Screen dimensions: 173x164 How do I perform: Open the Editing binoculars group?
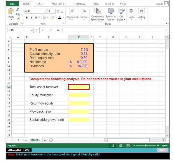(142, 14)
